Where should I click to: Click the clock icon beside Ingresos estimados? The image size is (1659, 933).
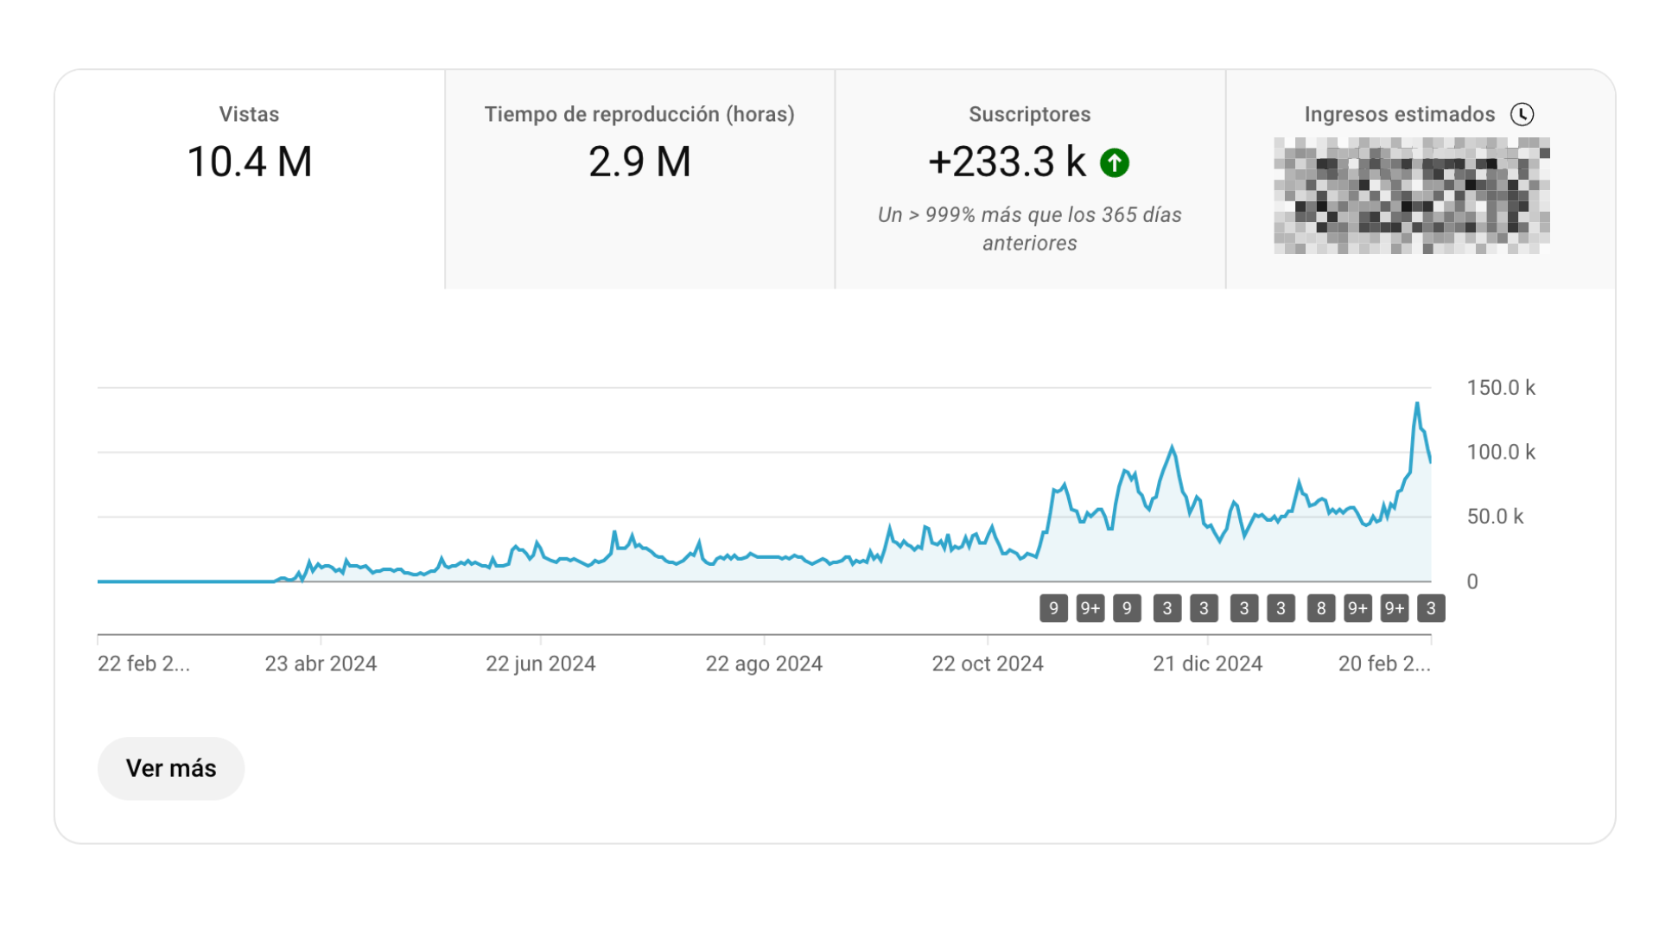[1522, 114]
